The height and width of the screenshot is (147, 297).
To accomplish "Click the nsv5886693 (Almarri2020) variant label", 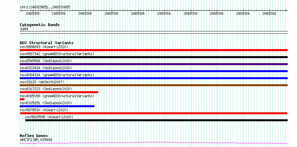I will (x=44, y=47).
